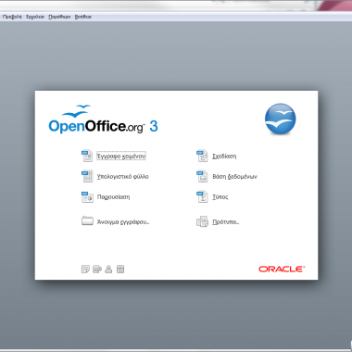Click the get more templates icon
The width and height of the screenshot is (352, 352).
click(85, 269)
